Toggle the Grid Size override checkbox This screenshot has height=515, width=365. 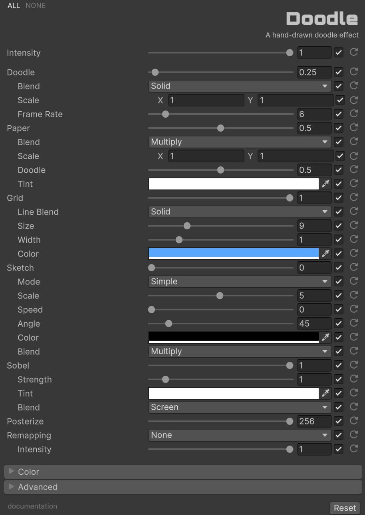339,226
